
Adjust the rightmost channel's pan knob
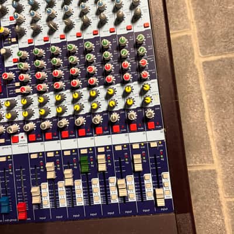point(150,114)
